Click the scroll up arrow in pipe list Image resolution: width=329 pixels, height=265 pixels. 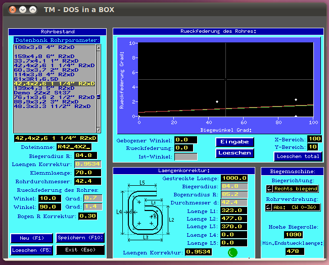(99, 47)
